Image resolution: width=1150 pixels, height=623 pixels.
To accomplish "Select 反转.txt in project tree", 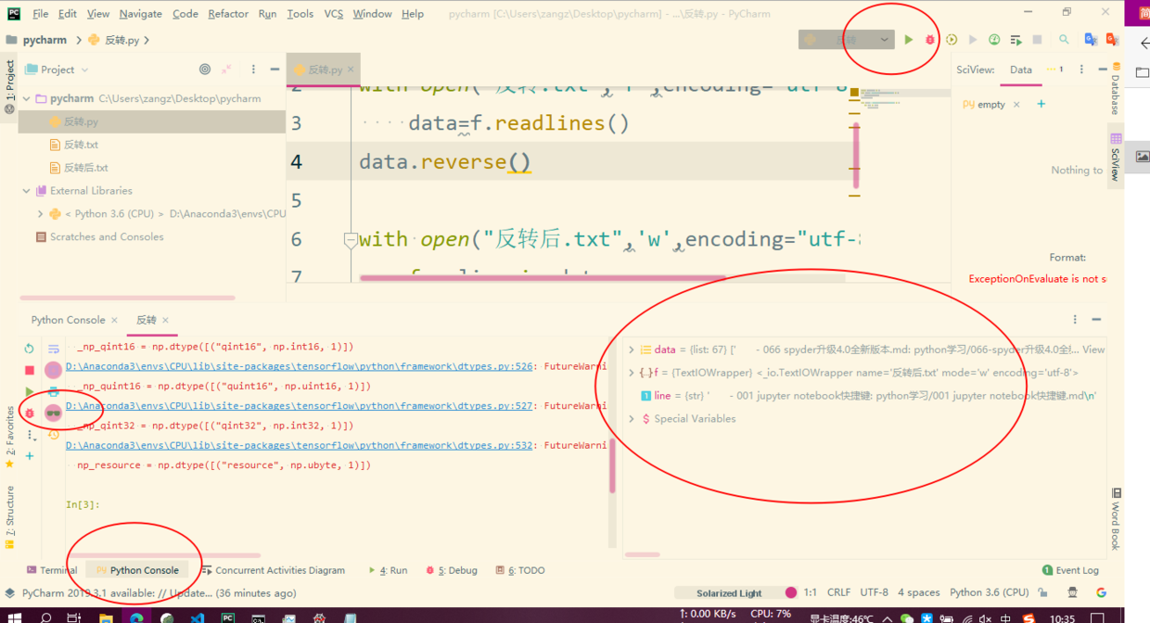I will pyautogui.click(x=81, y=145).
